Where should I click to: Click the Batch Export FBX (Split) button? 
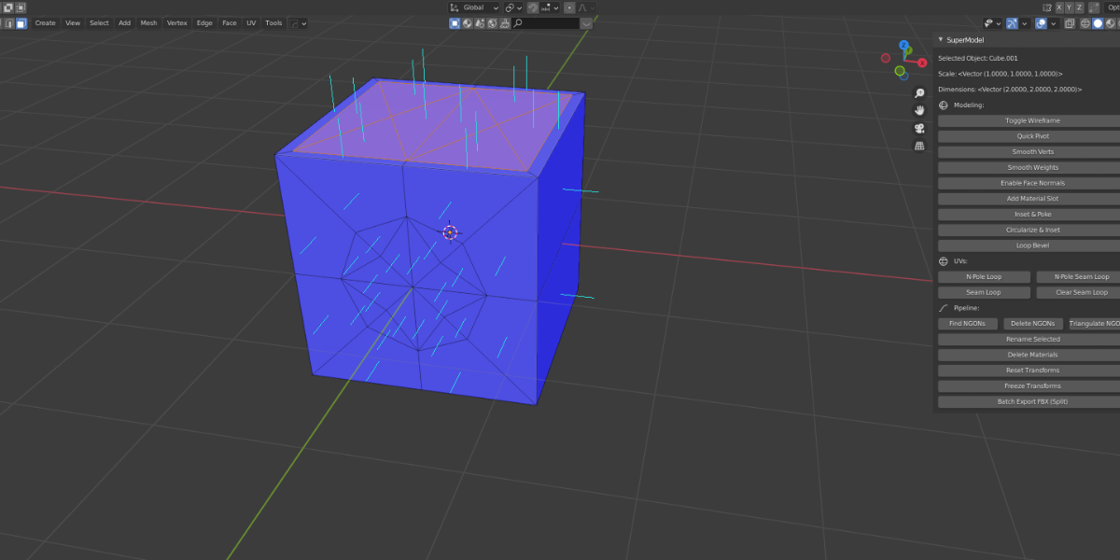pyautogui.click(x=1031, y=401)
